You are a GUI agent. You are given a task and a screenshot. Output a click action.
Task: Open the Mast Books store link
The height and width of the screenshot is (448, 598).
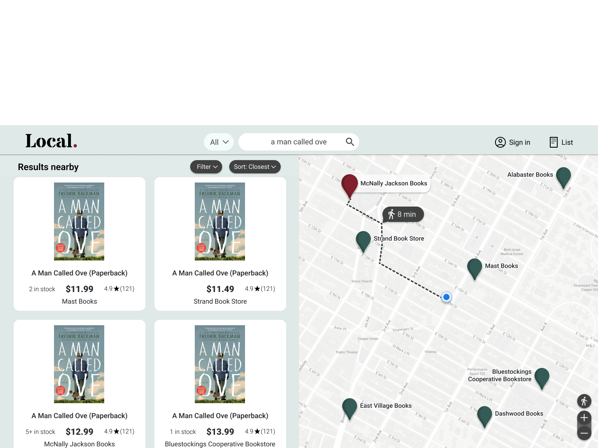pos(79,301)
